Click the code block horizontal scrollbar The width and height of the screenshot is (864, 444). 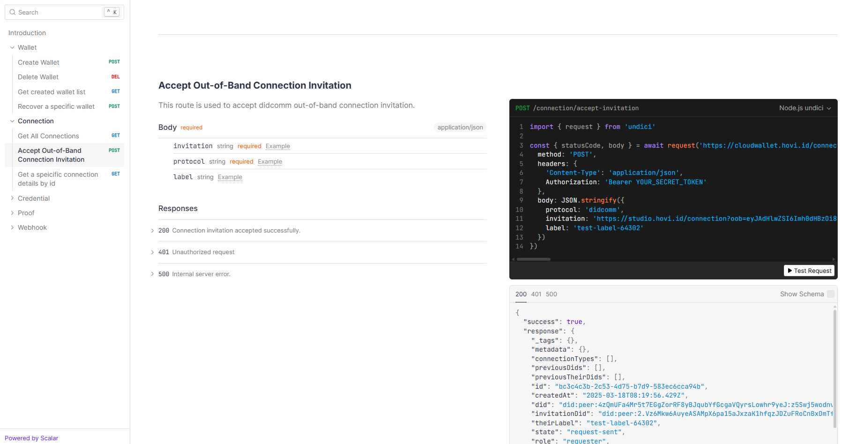[x=533, y=259]
